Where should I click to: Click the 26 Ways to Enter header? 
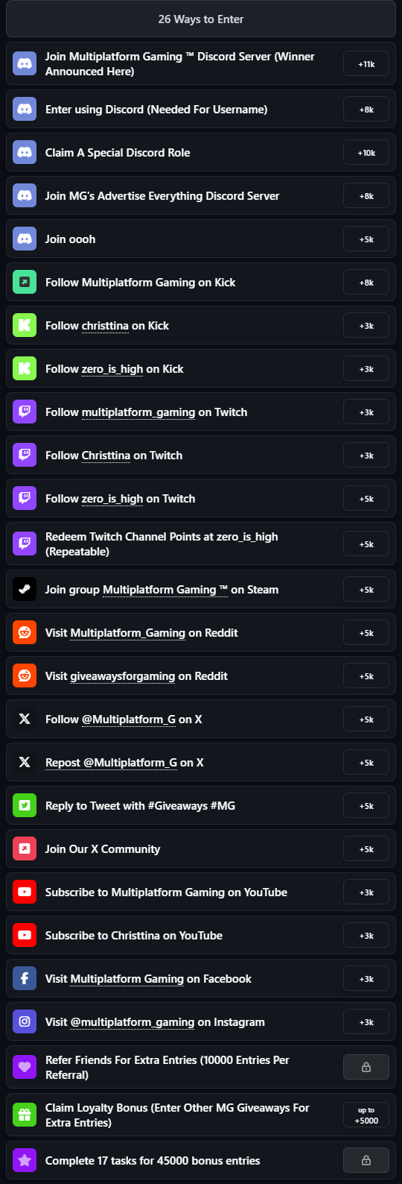(x=201, y=19)
